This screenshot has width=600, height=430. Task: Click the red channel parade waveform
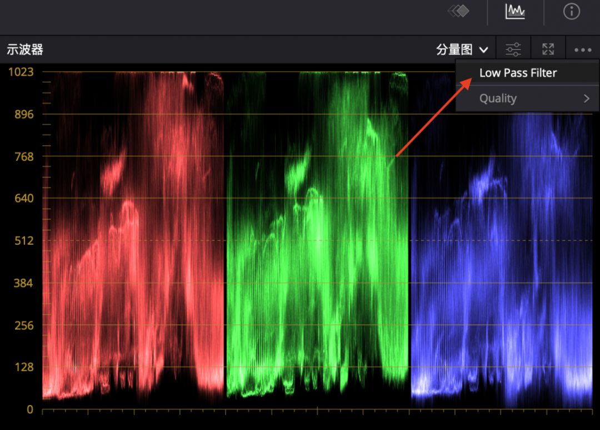point(133,238)
